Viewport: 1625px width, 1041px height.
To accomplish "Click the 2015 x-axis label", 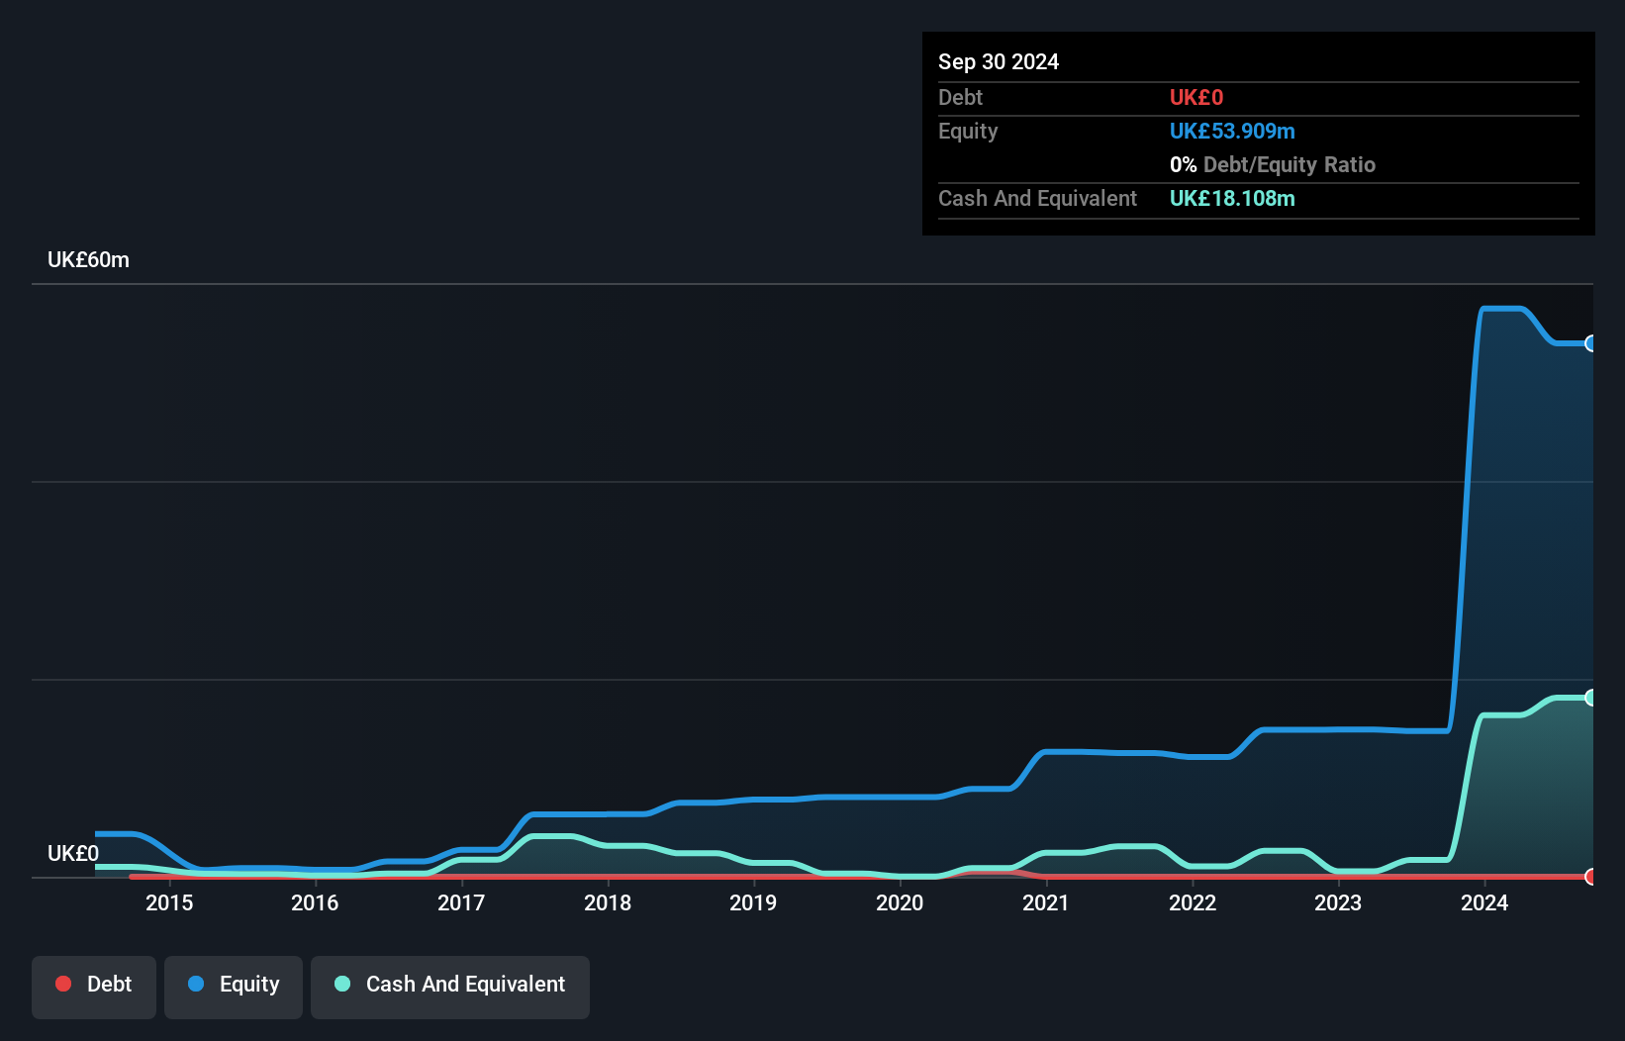I will (169, 902).
